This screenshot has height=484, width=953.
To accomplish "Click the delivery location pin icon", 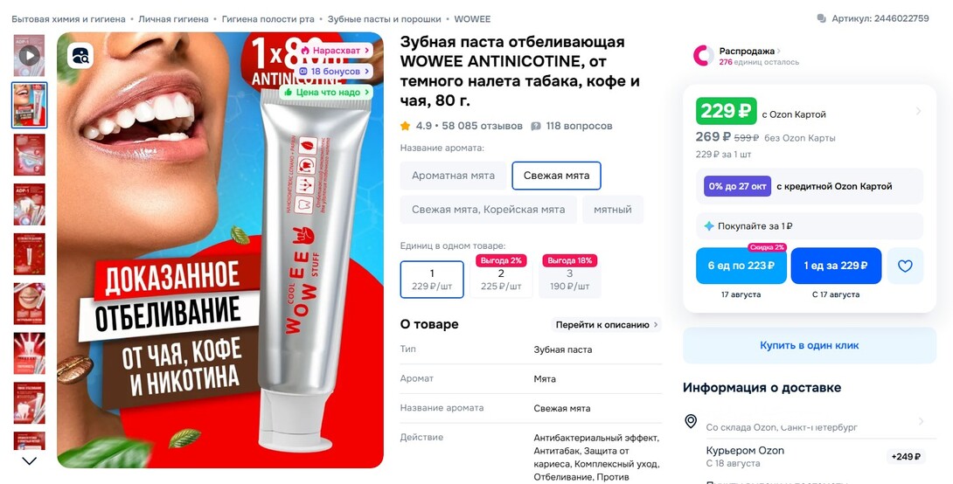I will click(x=691, y=421).
